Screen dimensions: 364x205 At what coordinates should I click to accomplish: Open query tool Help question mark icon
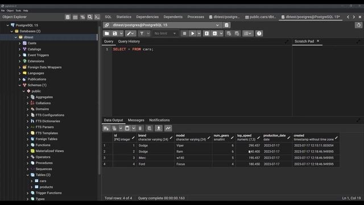point(259,34)
